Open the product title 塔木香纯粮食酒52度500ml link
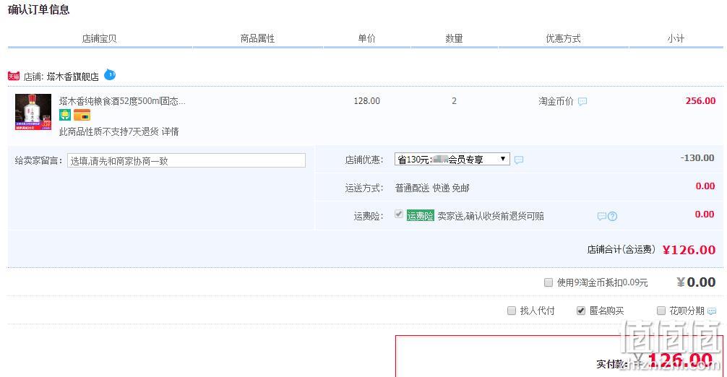The height and width of the screenshot is (377, 727). [x=122, y=101]
